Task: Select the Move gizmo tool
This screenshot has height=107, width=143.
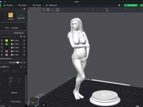Action: (x=69, y=10)
